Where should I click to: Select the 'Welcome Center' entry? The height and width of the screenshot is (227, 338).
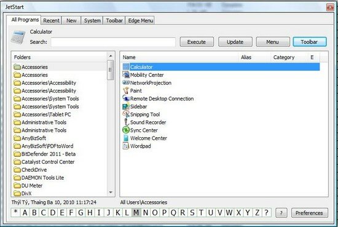click(149, 138)
